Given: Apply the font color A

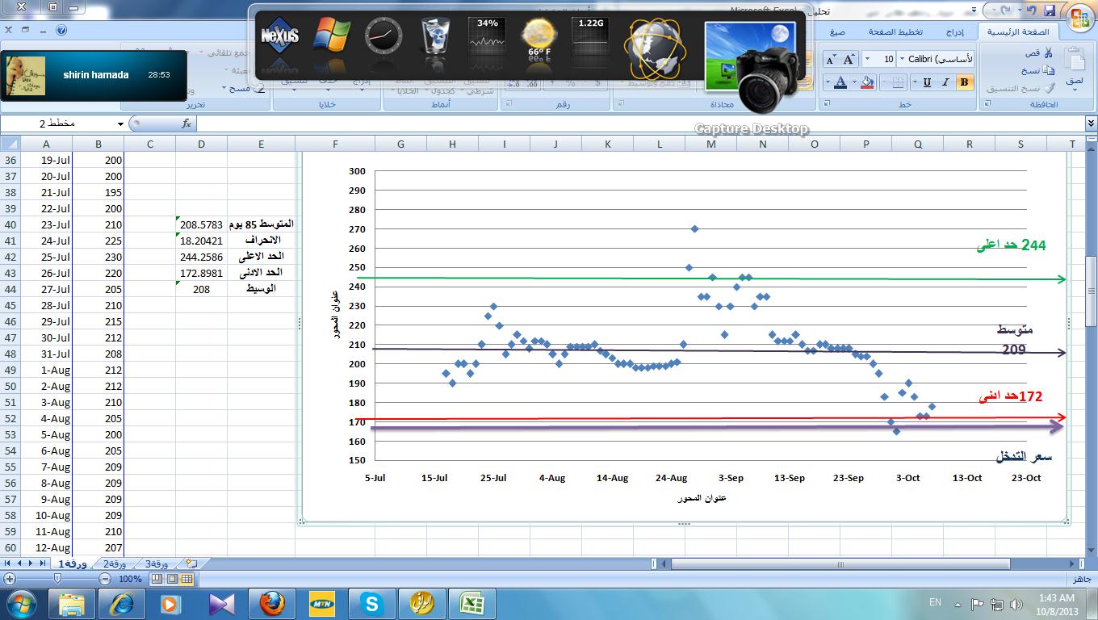Looking at the screenshot, I should (x=840, y=82).
